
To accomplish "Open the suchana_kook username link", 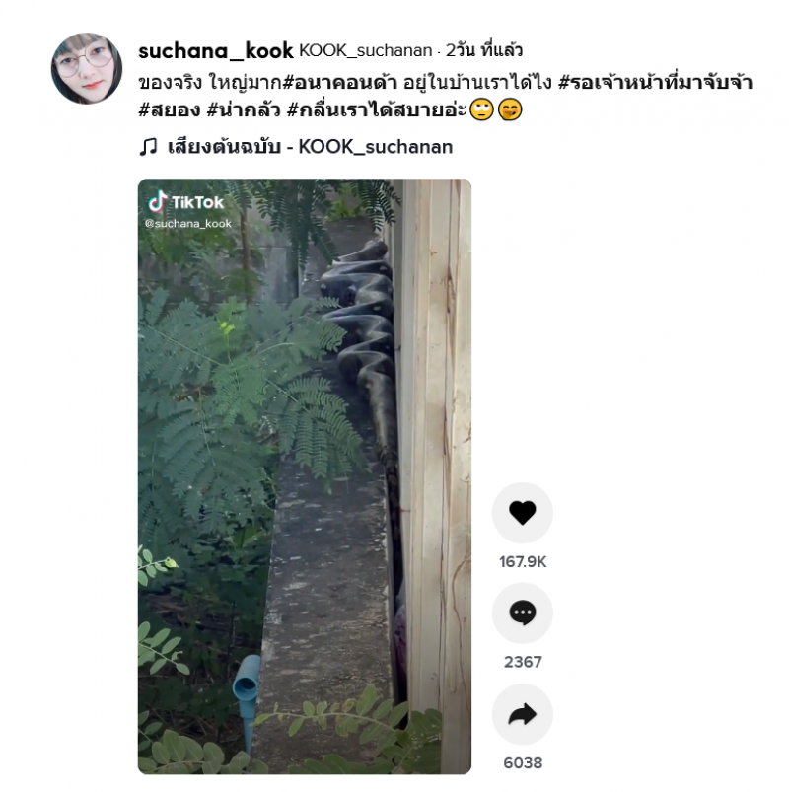I will (216, 51).
